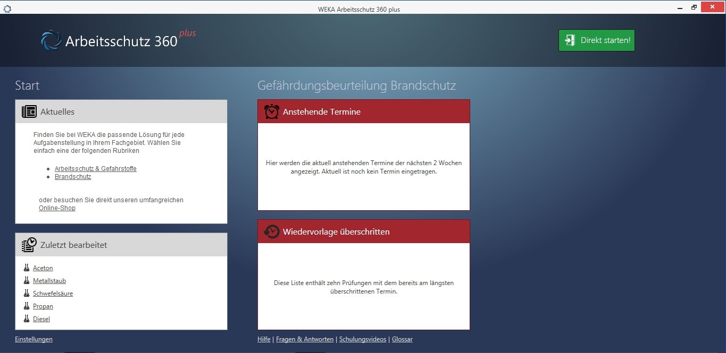Click the Arbeitsschutz 360 plus title text
The width and height of the screenshot is (726, 353).
pos(130,40)
